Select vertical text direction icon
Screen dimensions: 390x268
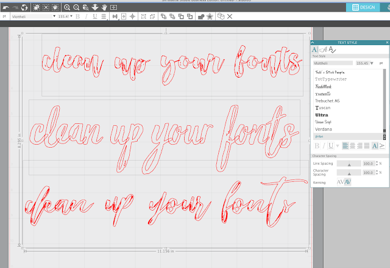tap(382, 146)
